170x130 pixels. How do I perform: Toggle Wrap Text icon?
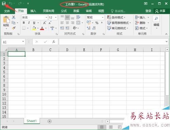tap(78, 17)
